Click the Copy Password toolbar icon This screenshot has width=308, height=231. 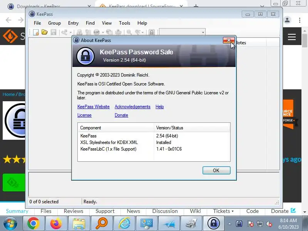[x=88, y=32]
